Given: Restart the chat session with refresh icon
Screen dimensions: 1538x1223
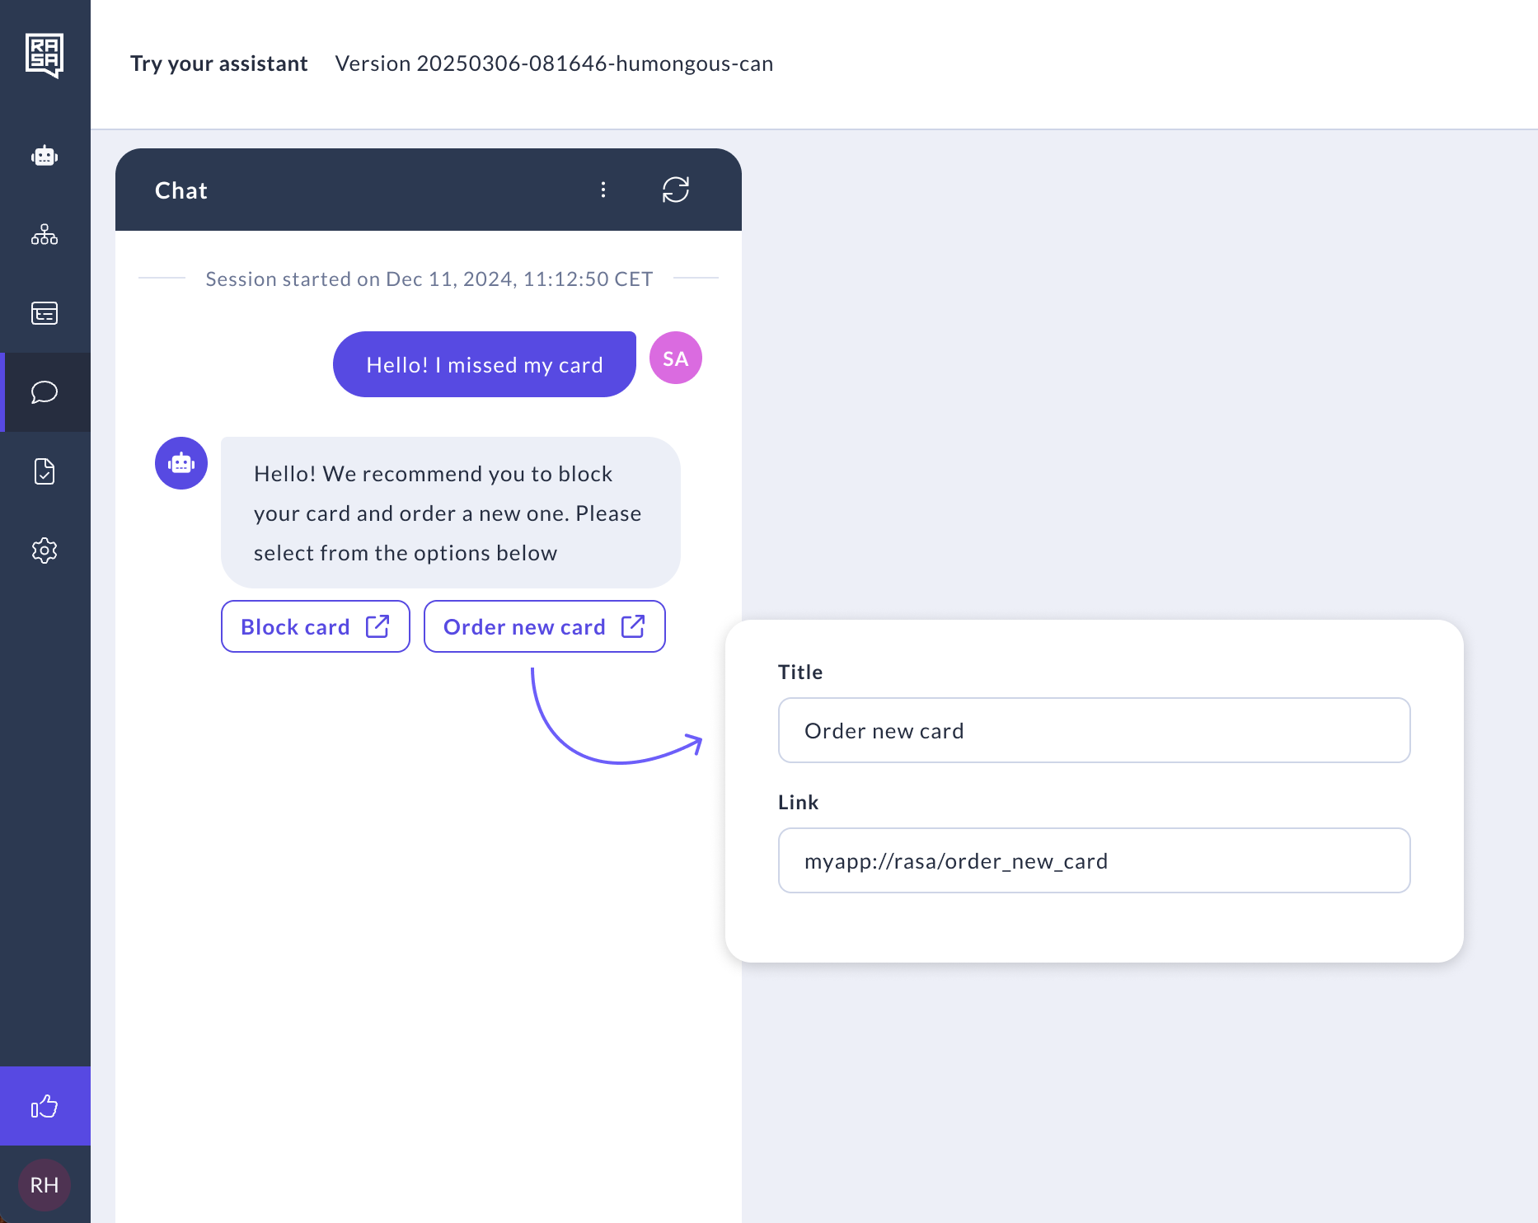Looking at the screenshot, I should tap(676, 190).
